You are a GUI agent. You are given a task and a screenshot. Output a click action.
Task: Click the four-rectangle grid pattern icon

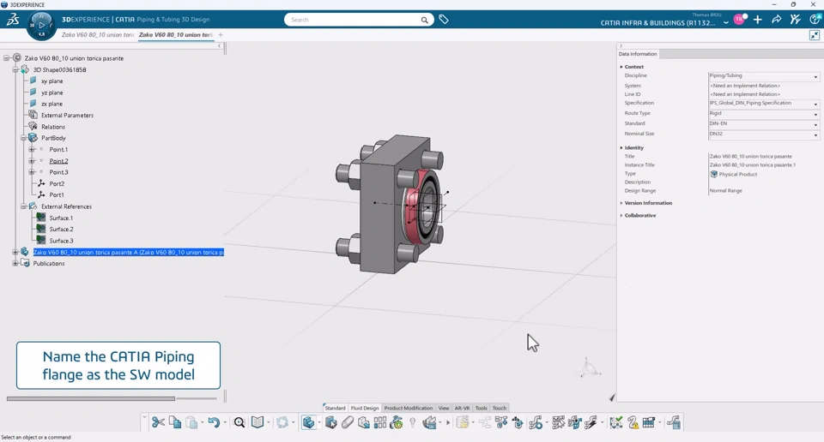click(x=380, y=422)
